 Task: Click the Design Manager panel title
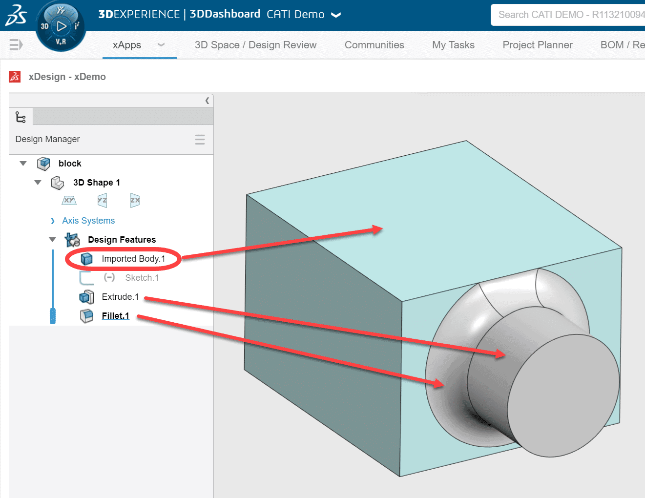pyautogui.click(x=48, y=139)
